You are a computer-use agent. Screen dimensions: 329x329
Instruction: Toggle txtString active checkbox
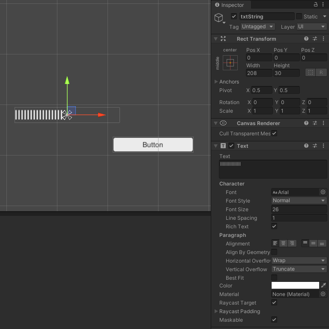tap(234, 16)
